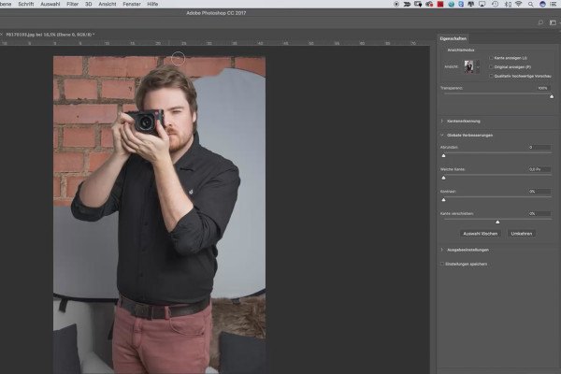Select the Eigenschaften panel tab
The width and height of the screenshot is (561, 374).
click(x=453, y=38)
